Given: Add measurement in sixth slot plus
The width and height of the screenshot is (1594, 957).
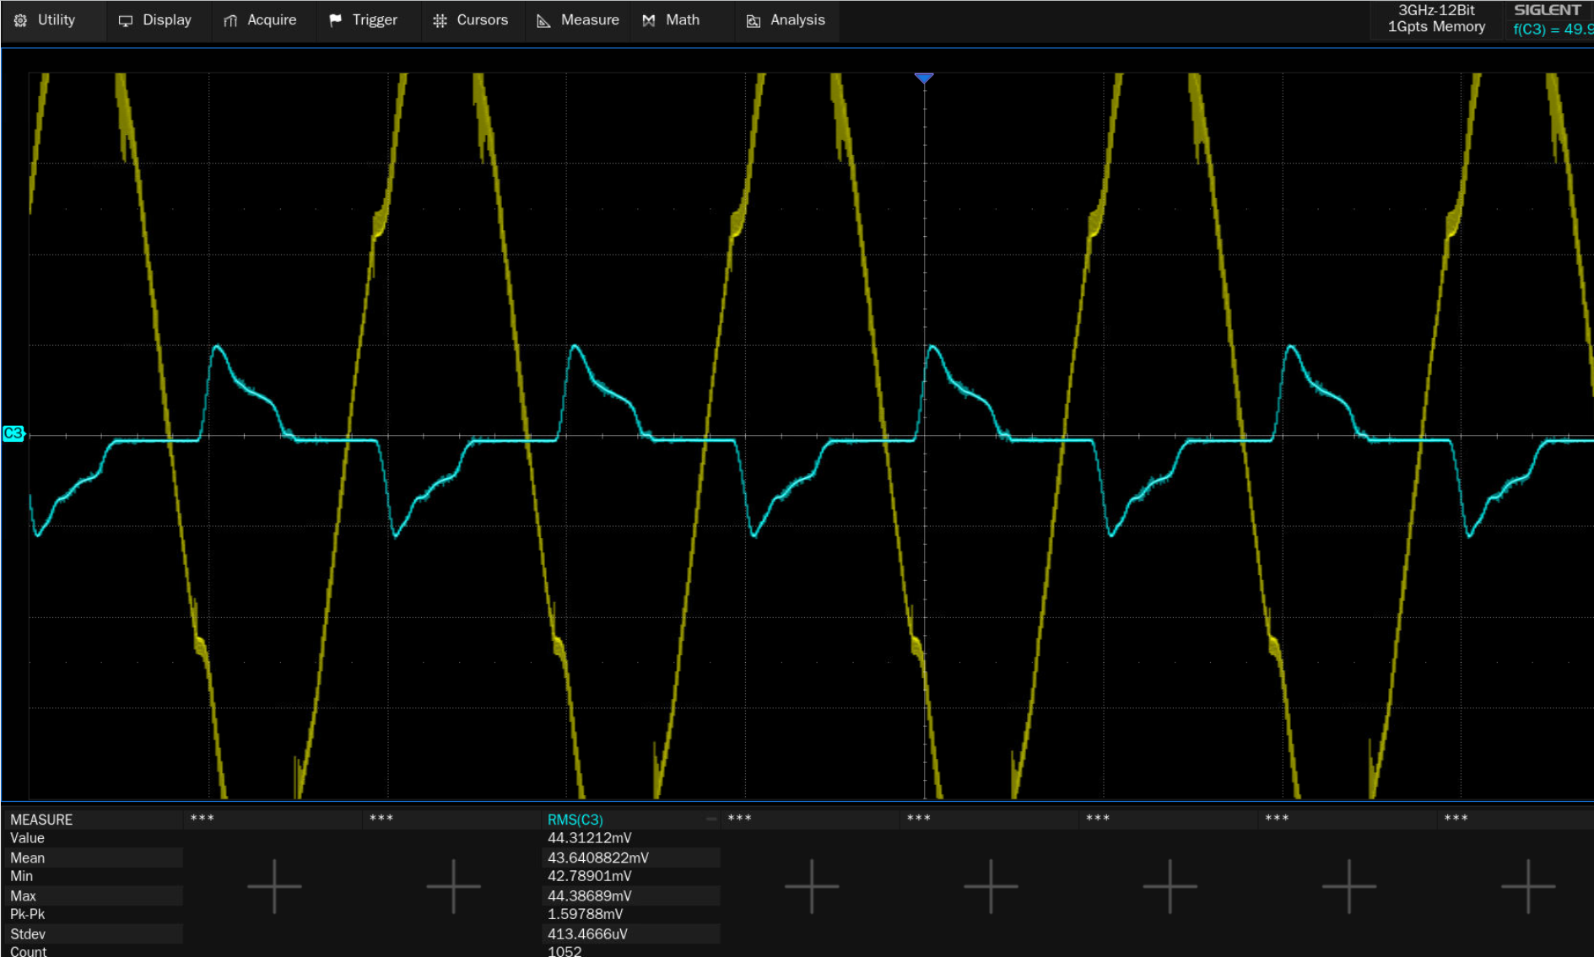Looking at the screenshot, I should coord(1170,886).
